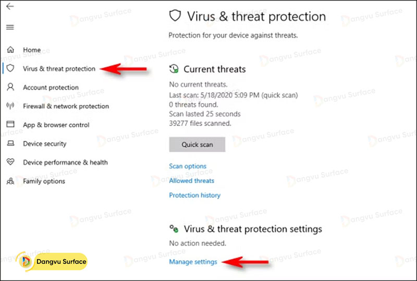Click the Firewall & network protection antenna icon
Image resolution: width=417 pixels, height=281 pixels.
[10, 106]
